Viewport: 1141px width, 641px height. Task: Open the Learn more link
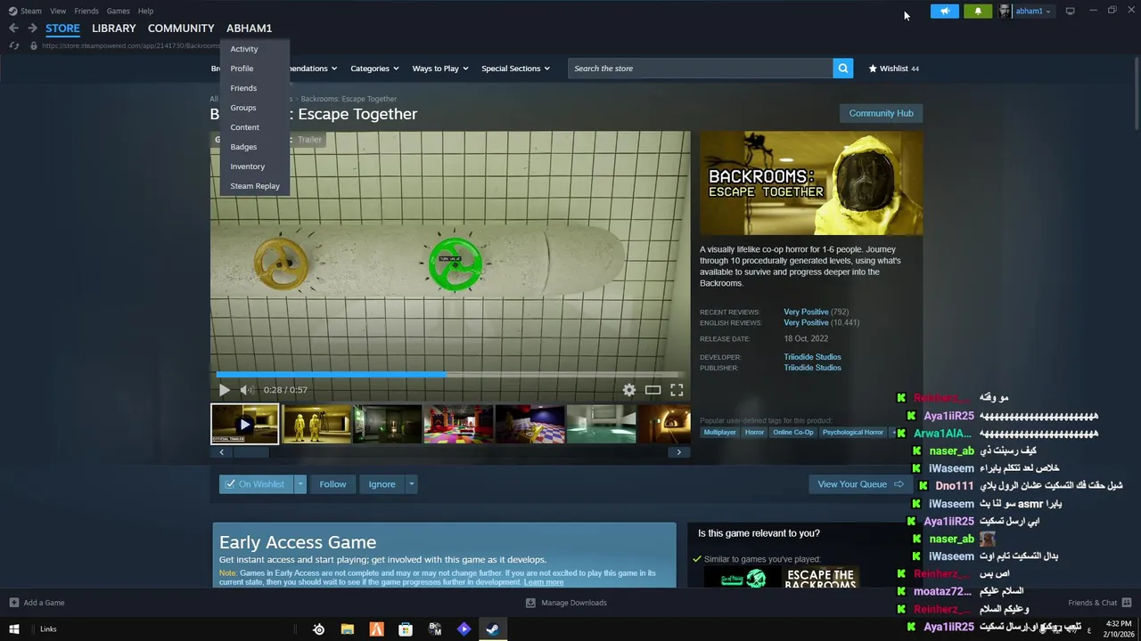[x=544, y=582]
